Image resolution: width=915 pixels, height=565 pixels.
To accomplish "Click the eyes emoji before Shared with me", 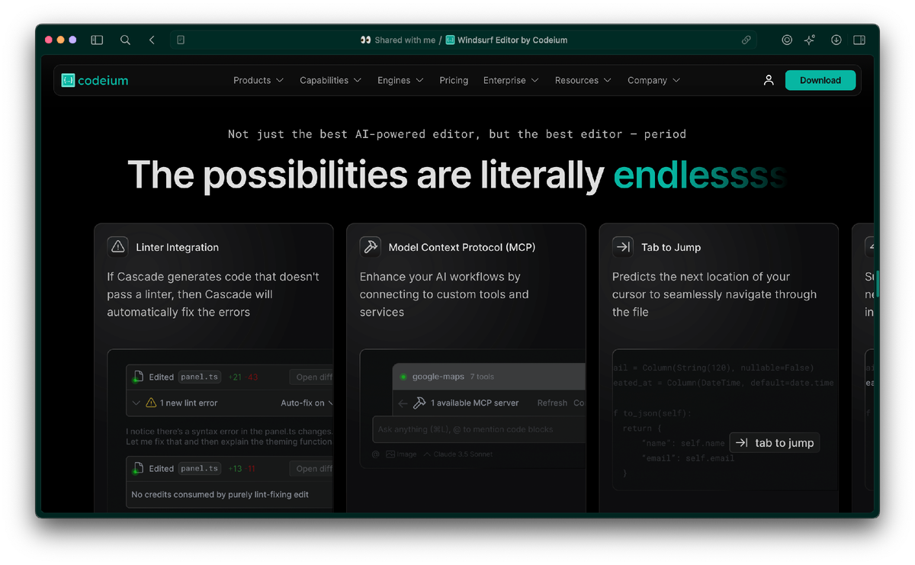I will 365,40.
